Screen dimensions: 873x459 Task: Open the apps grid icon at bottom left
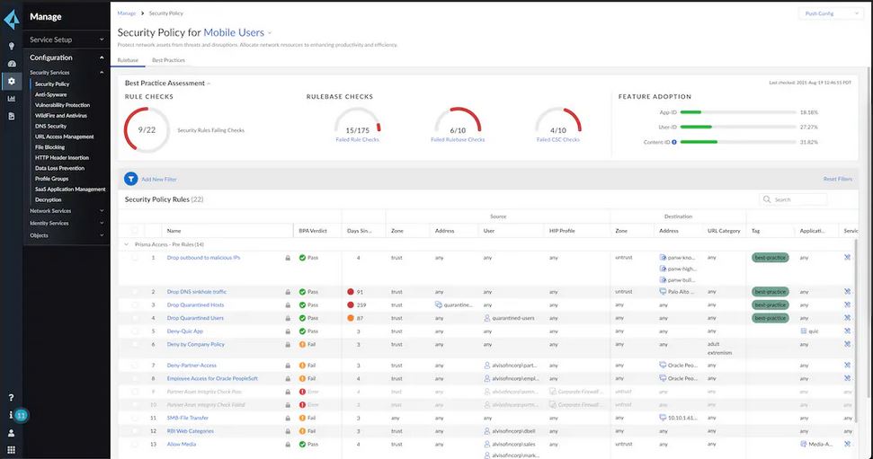11,450
